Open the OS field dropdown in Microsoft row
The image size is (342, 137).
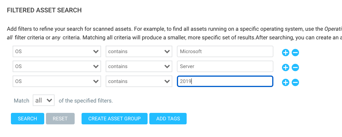[57, 52]
